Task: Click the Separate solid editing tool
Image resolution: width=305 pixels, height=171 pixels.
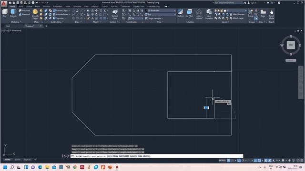Action: tap(59, 18)
